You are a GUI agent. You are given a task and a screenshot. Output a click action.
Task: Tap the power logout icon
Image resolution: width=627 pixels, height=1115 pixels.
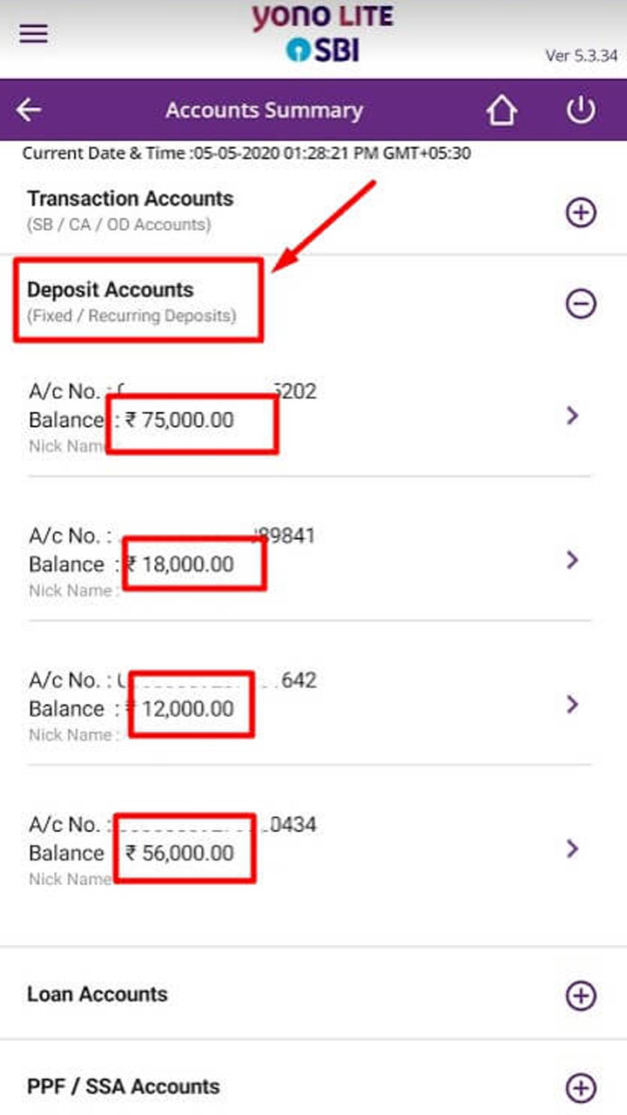(581, 111)
